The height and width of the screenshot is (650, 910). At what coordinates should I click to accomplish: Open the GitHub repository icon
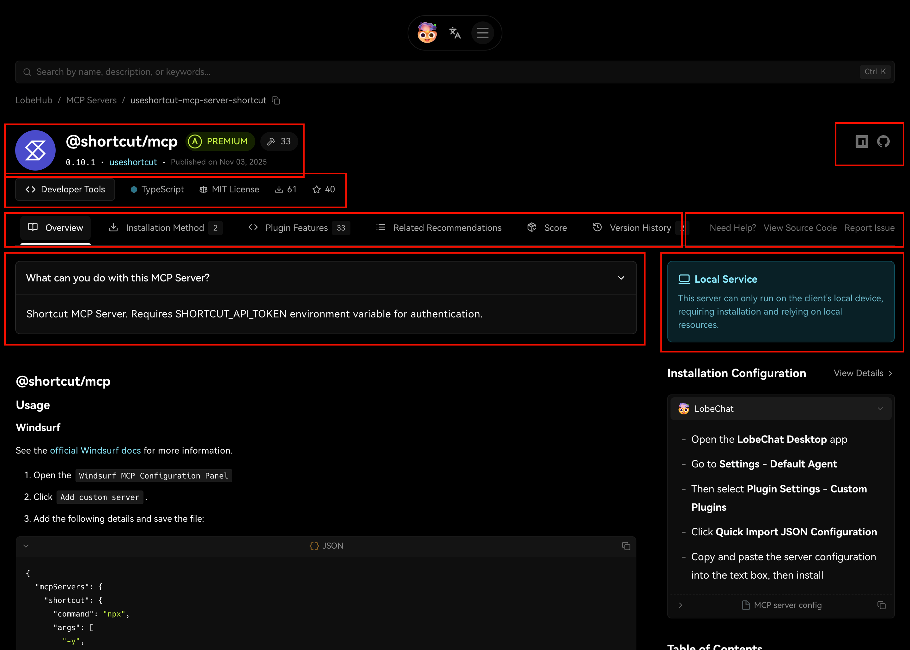coord(883,141)
